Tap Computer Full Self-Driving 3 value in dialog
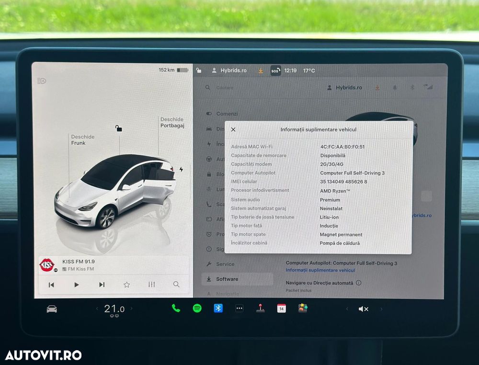The width and height of the screenshot is (479, 365). pyautogui.click(x=352, y=173)
